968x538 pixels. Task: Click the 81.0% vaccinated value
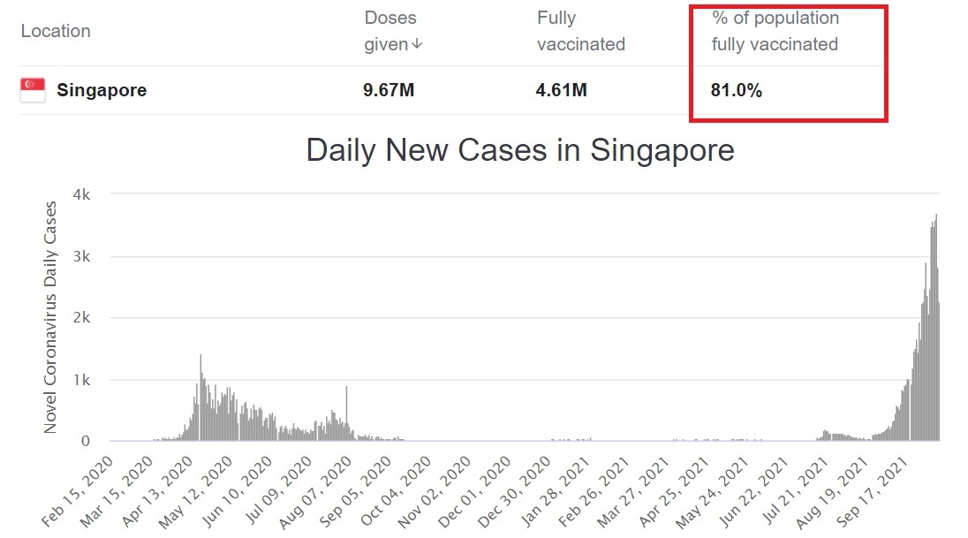(x=736, y=90)
